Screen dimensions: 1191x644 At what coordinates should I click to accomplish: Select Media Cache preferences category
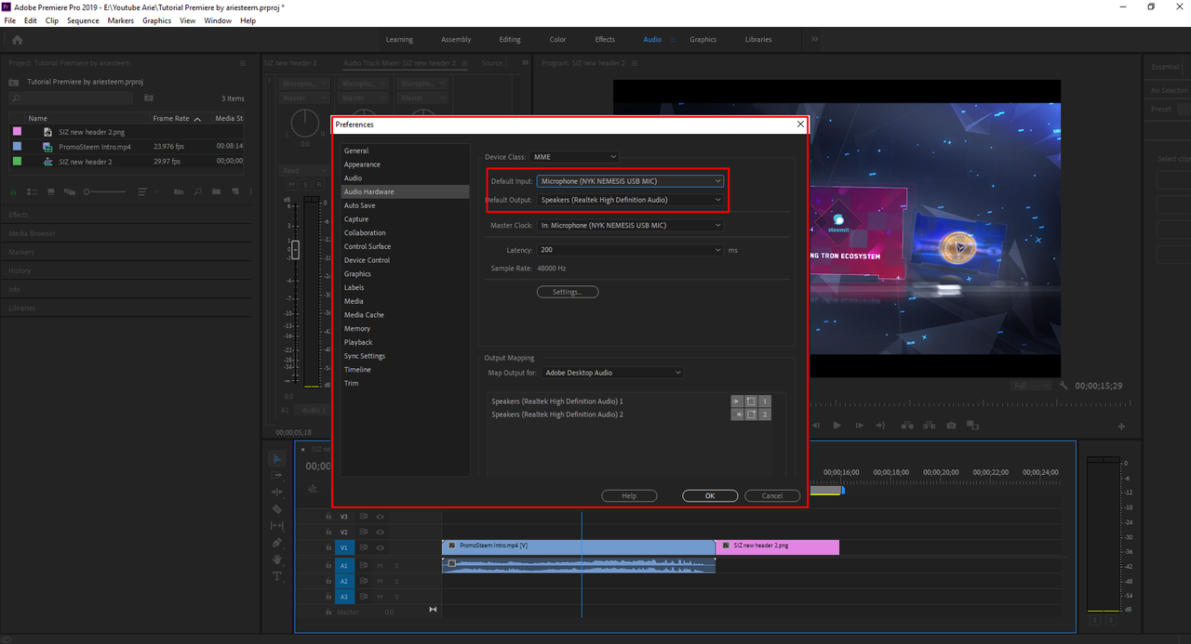(x=364, y=315)
